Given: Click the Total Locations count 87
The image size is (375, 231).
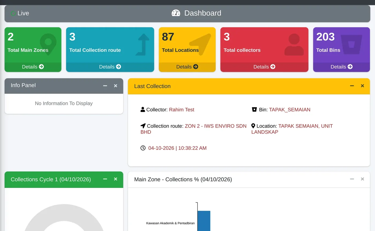Looking at the screenshot, I should tap(168, 37).
